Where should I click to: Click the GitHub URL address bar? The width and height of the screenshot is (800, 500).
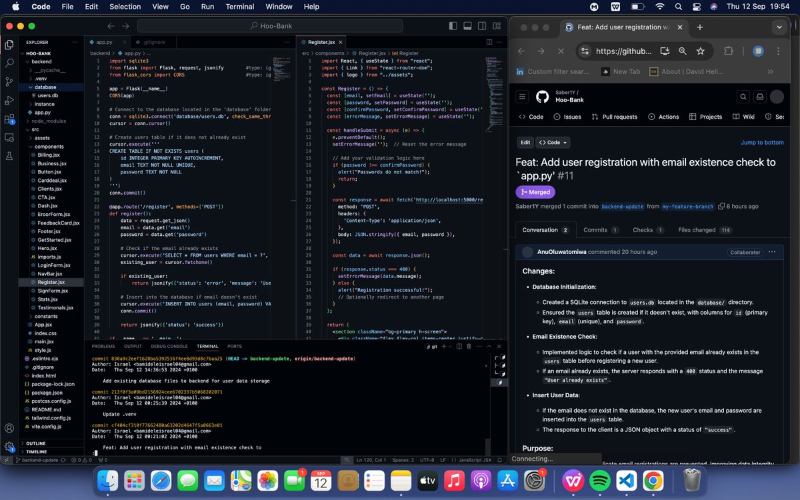[x=625, y=51]
